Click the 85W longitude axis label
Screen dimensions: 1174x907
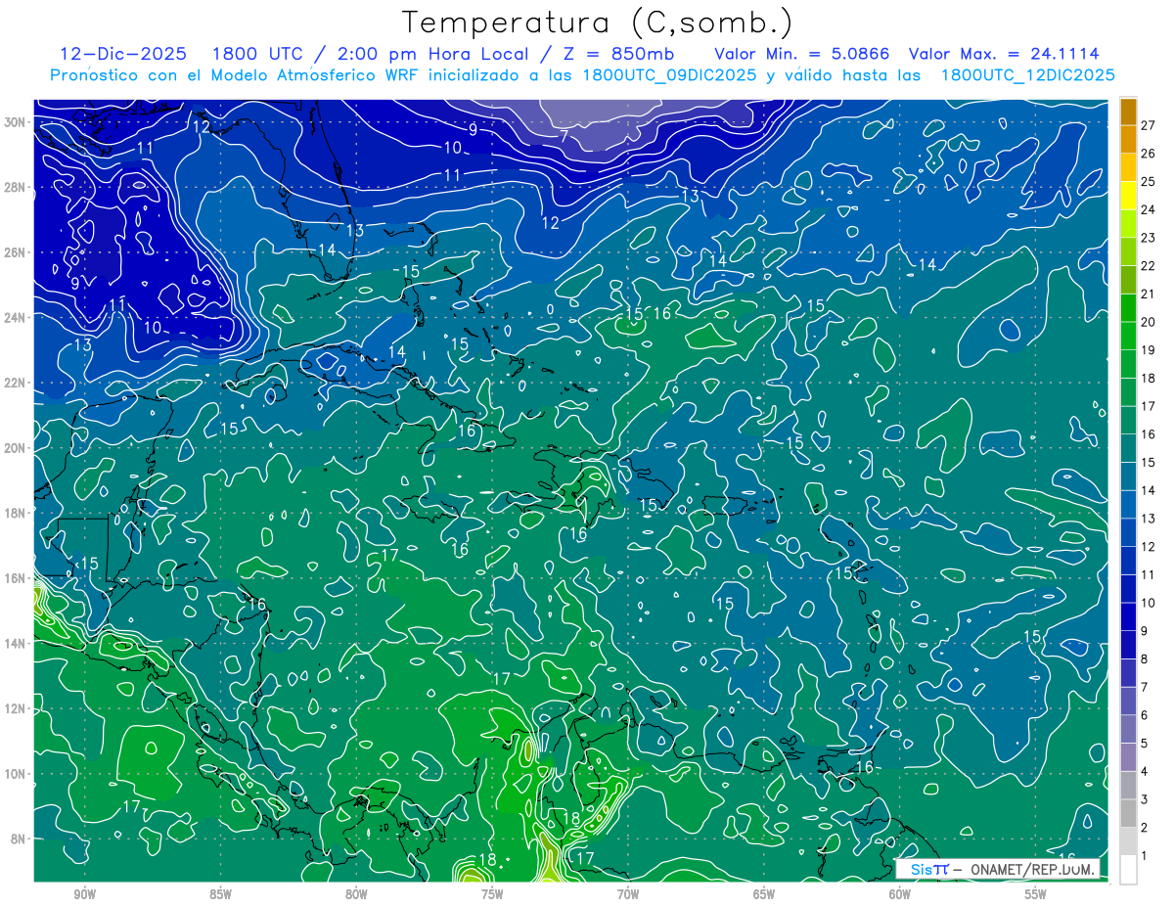pyautogui.click(x=221, y=894)
